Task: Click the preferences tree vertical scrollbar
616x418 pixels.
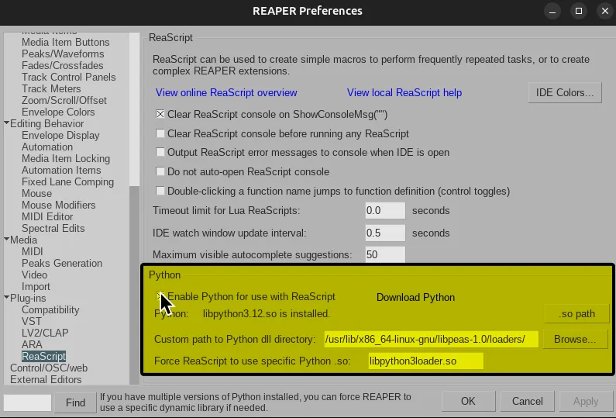Action: (134, 209)
